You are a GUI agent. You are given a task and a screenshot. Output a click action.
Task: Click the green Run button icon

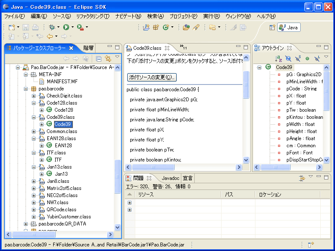click(66, 27)
